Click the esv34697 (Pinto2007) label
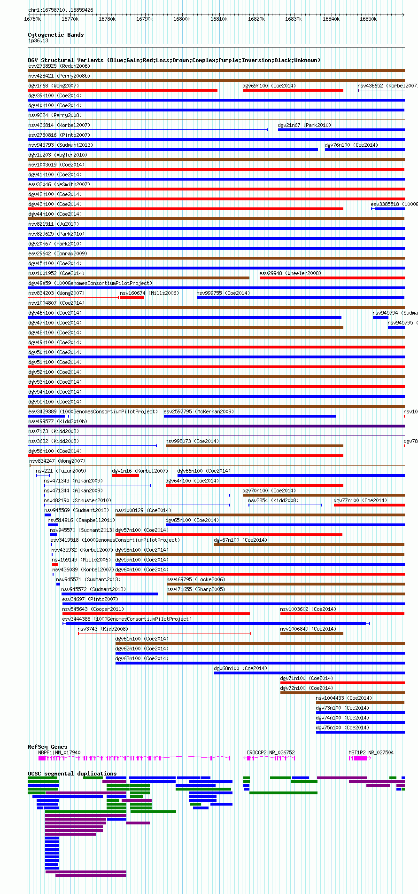 90,599
